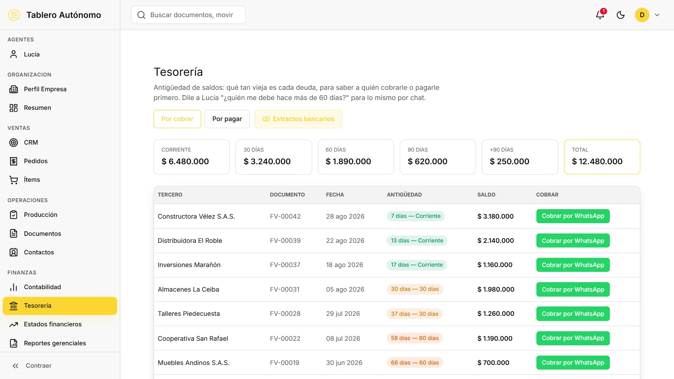Screen dimensions: 674x379
Task: Open the Contactos address book icon
Action: pos(13,252)
